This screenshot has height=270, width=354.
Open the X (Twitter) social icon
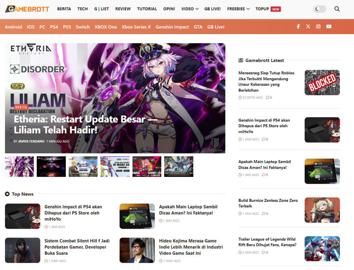click(x=308, y=27)
